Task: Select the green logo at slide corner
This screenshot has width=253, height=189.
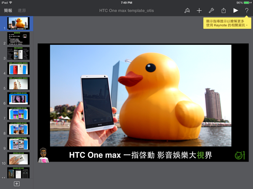Action: [x=240, y=155]
